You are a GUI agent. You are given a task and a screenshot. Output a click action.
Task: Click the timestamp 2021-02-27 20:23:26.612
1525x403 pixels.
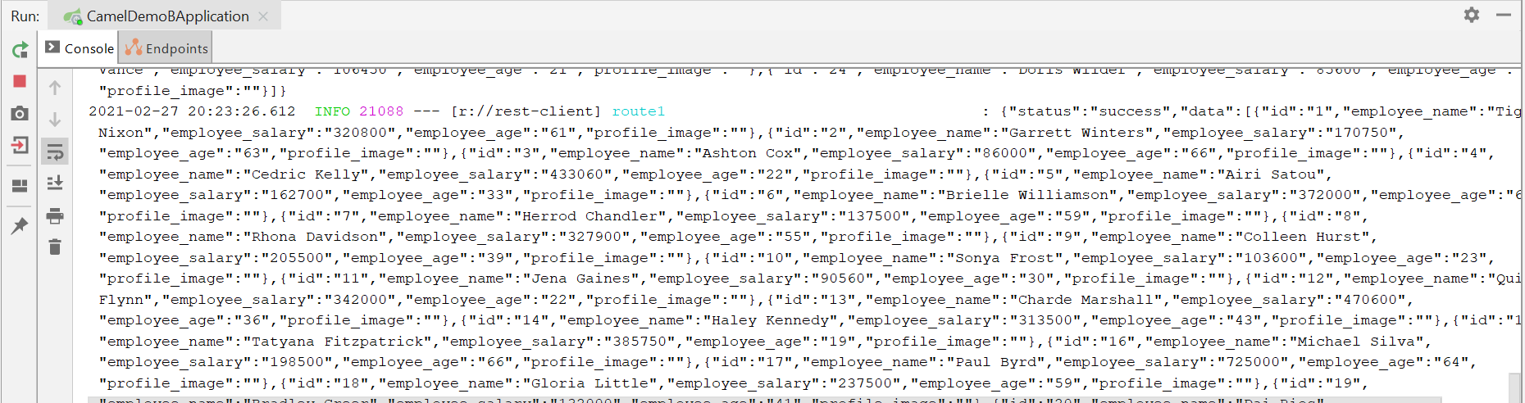pyautogui.click(x=192, y=111)
